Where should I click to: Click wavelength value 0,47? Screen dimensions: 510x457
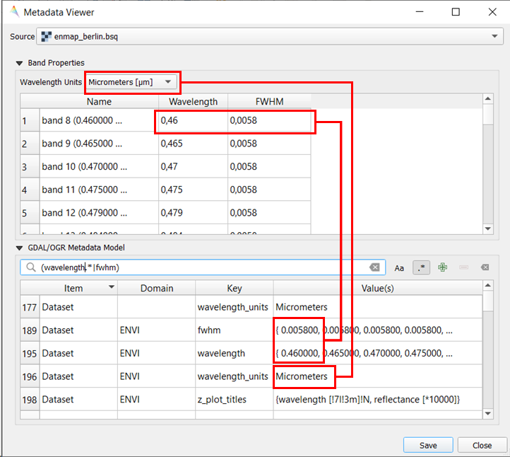[x=194, y=167]
